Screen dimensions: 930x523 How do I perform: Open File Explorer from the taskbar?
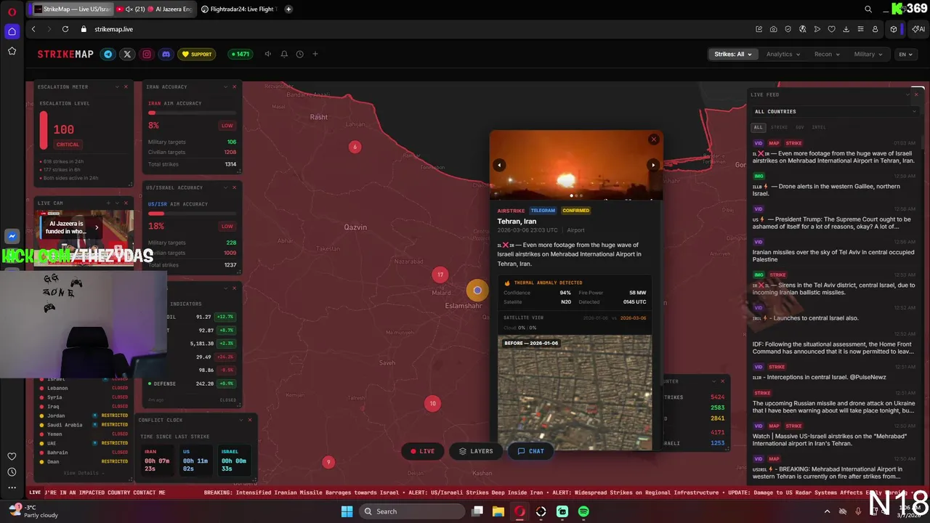click(x=498, y=511)
